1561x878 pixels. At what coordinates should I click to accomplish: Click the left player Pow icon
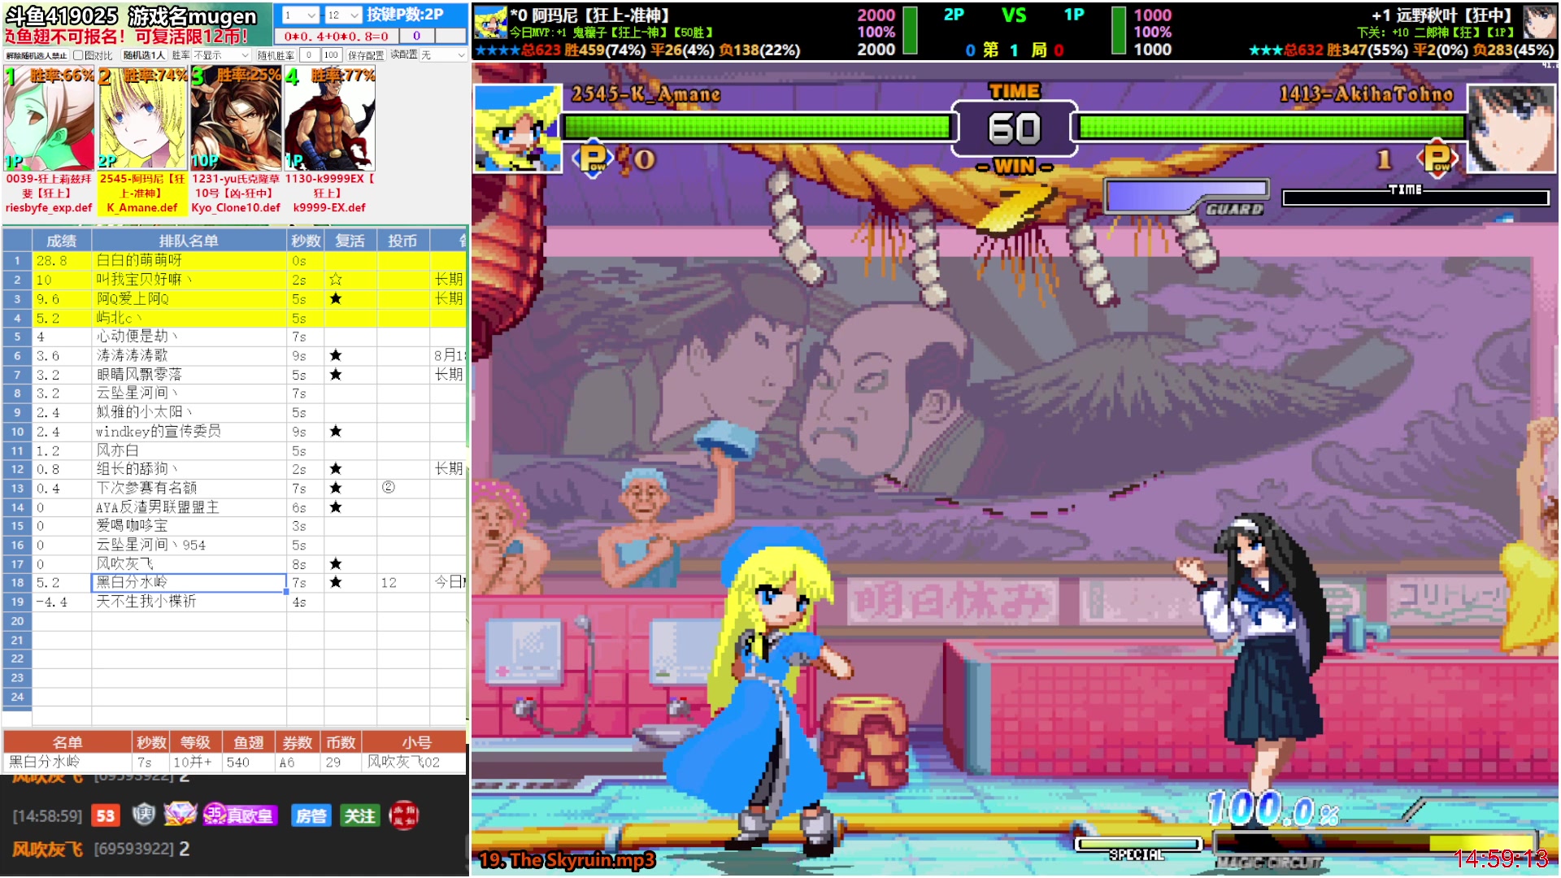pos(594,159)
